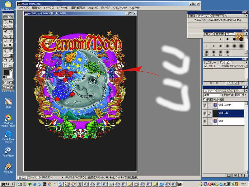This screenshot has width=249, height=187.
Task: Switch to the チャンネル tab
Action: (223, 91)
